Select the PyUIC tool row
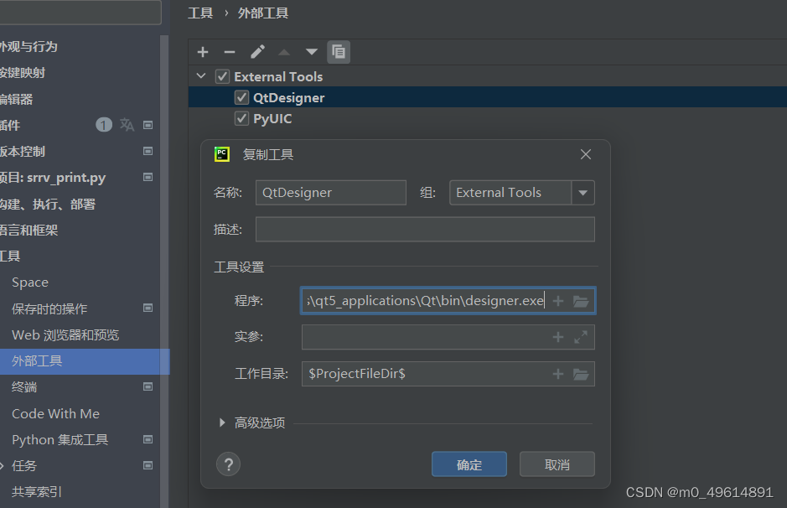Viewport: 787px width, 508px height. click(487, 118)
